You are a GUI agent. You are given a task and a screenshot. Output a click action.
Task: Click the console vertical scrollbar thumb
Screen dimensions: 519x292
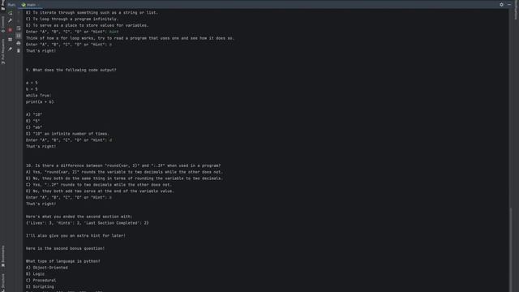[511, 250]
